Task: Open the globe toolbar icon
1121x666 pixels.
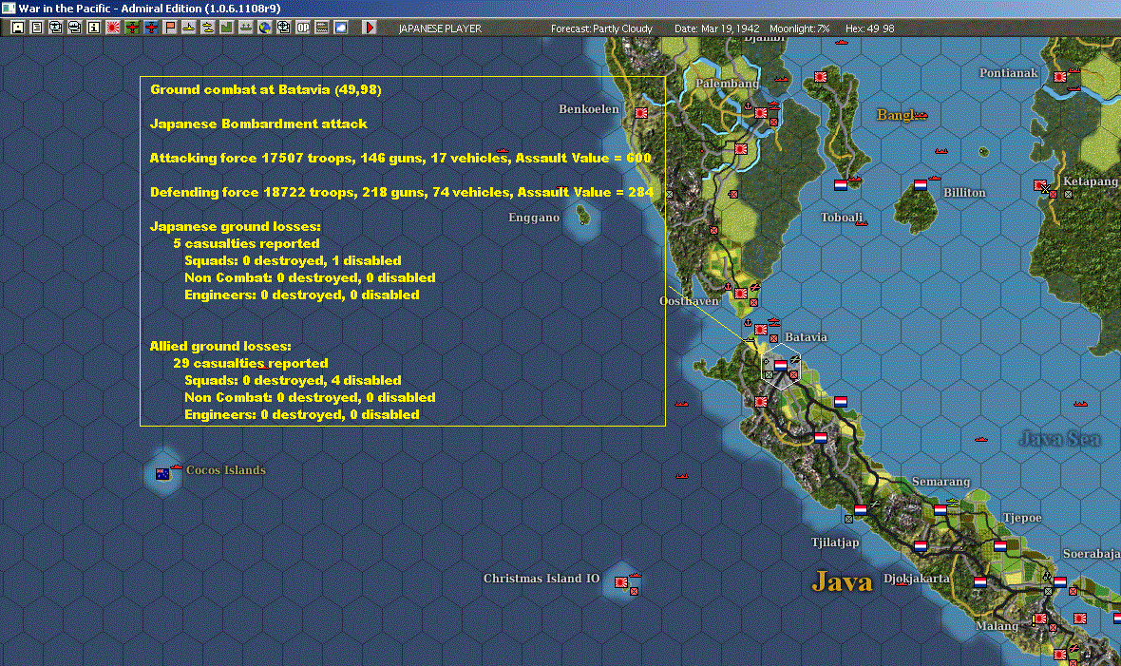Action: click(264, 28)
